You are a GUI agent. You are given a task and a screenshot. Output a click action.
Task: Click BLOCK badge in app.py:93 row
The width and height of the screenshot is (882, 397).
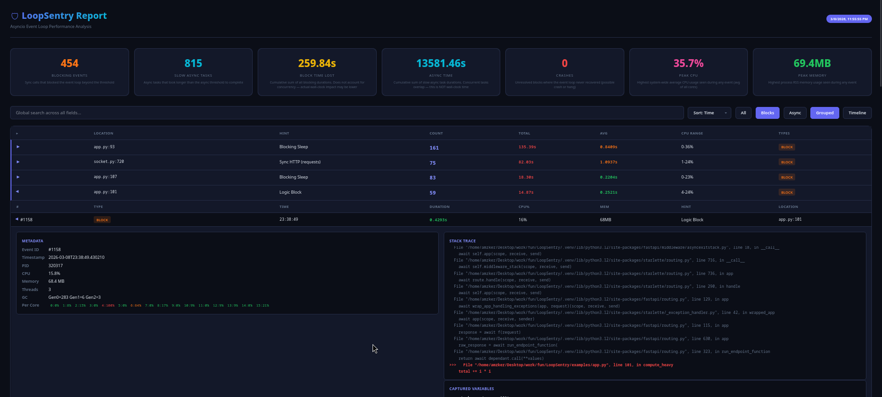pos(787,147)
